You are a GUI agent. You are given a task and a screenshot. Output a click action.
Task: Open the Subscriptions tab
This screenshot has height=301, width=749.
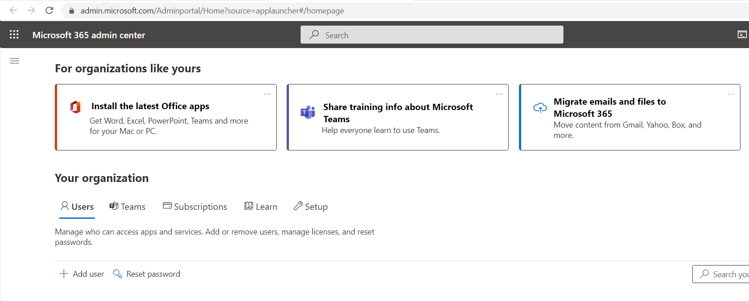click(x=195, y=207)
